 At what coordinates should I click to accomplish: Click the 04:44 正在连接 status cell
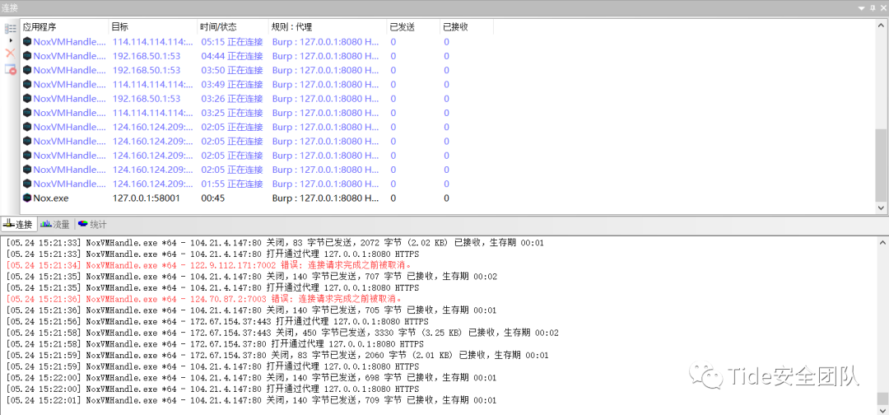tap(232, 56)
